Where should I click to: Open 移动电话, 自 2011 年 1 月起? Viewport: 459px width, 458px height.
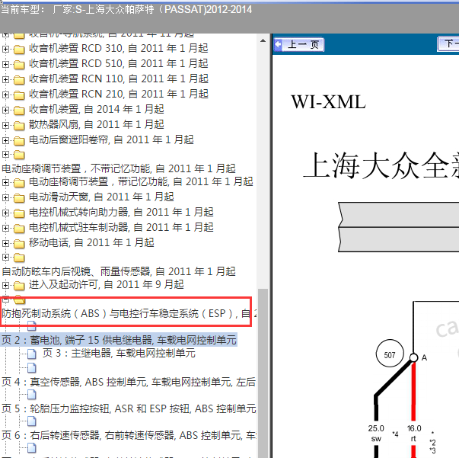pyautogui.click(x=91, y=242)
